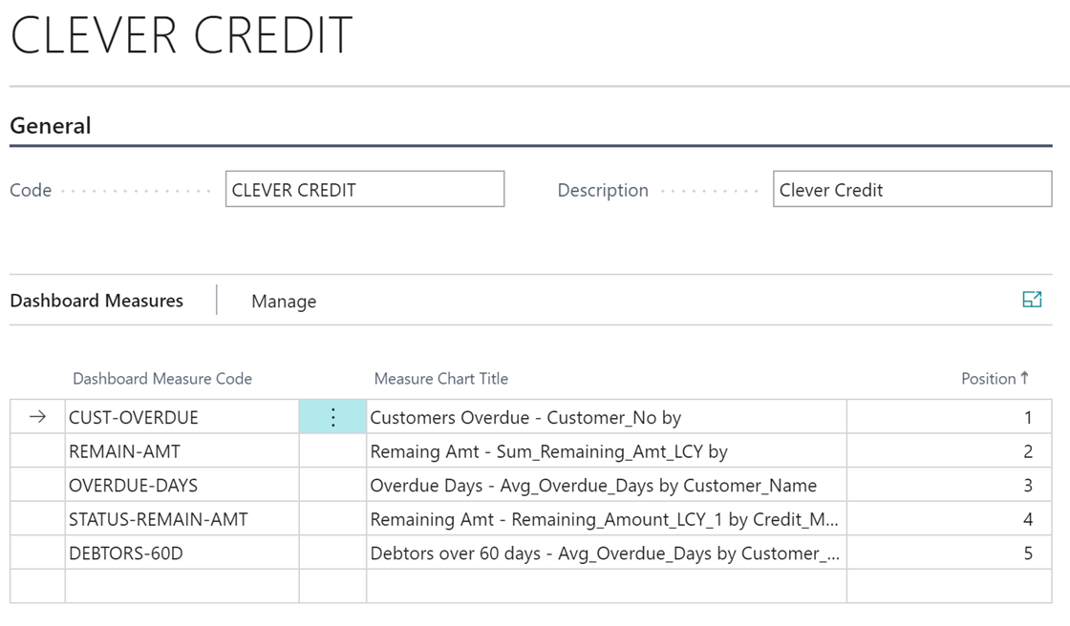
Task: Select the CUST-OVERDUE row arrow indicator
Action: pos(37,417)
